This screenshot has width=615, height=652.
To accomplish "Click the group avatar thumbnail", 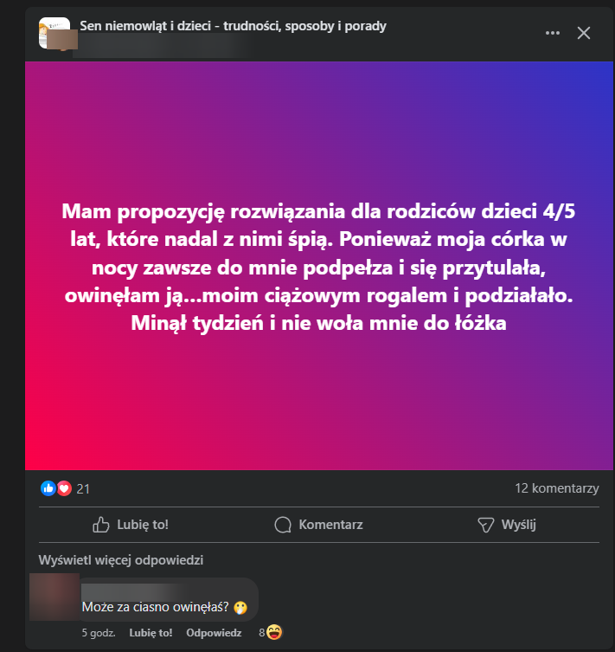I will click(54, 33).
